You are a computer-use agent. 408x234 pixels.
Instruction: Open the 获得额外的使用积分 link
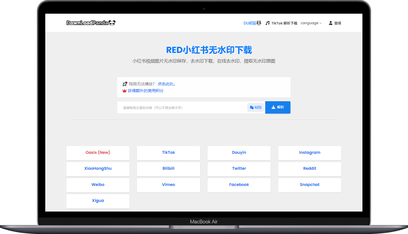[x=145, y=91]
